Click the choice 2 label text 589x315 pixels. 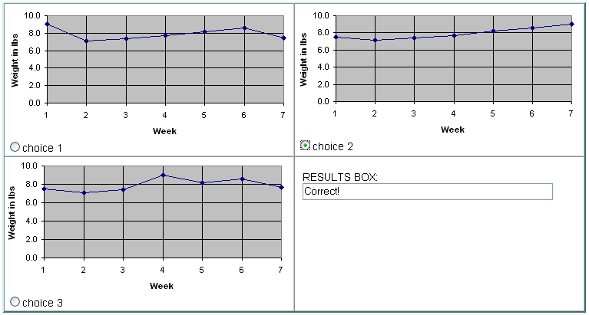tap(333, 146)
